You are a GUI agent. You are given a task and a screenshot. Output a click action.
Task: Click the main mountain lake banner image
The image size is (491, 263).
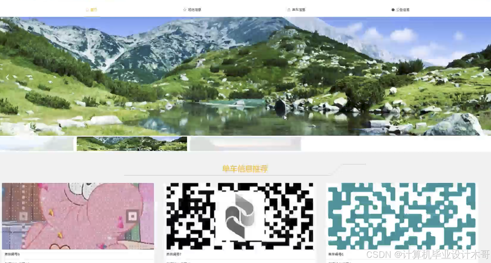point(245,76)
